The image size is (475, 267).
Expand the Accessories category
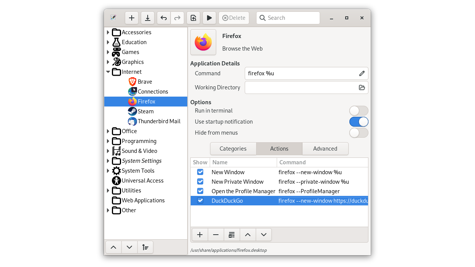click(108, 32)
